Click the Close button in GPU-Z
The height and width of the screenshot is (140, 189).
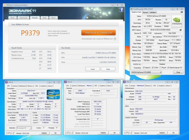click(x=178, y=72)
